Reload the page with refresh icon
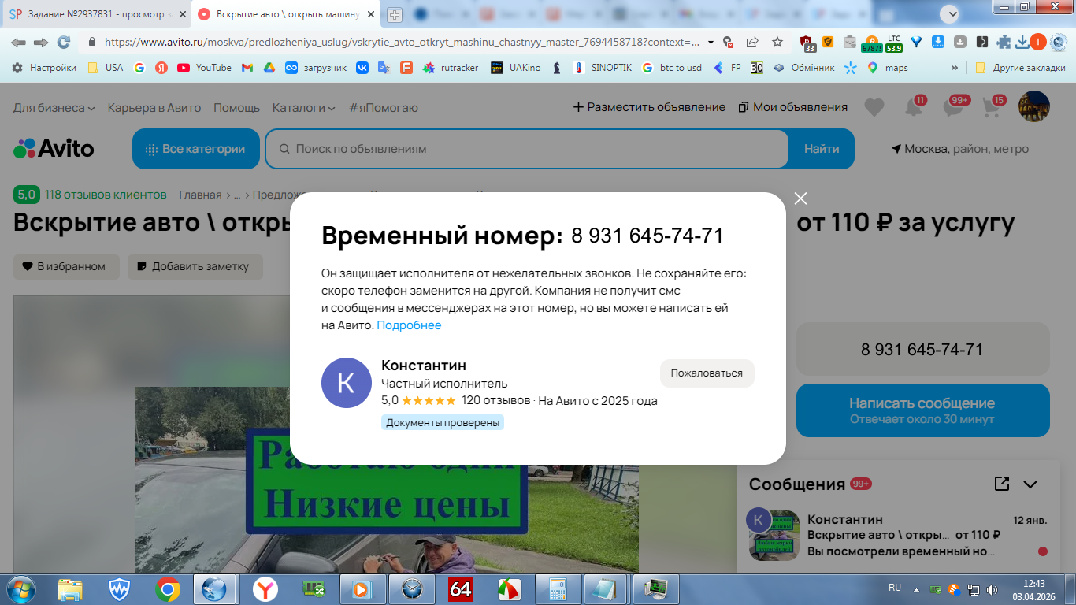The image size is (1076, 605). pos(64,42)
